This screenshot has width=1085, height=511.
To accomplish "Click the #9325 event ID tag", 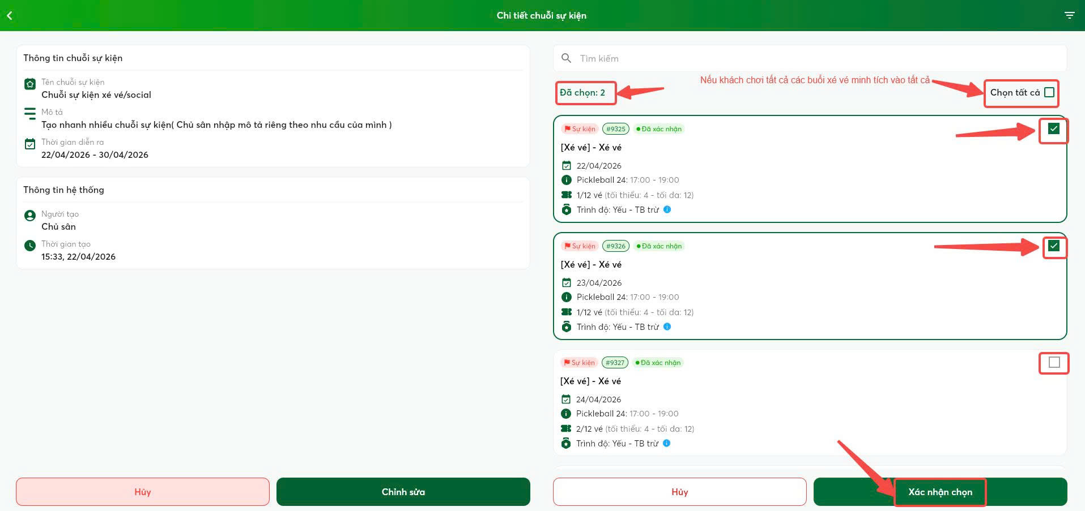I will (616, 129).
